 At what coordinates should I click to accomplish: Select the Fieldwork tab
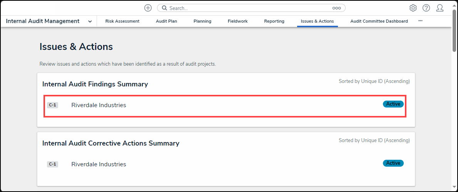point(237,22)
